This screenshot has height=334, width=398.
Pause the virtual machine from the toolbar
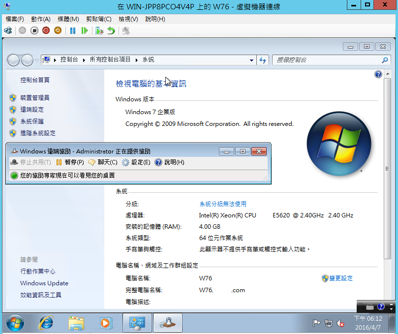73,30
